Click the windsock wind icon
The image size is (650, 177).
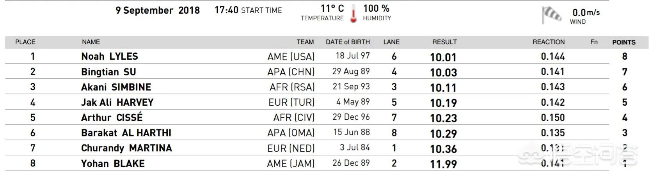(552, 15)
